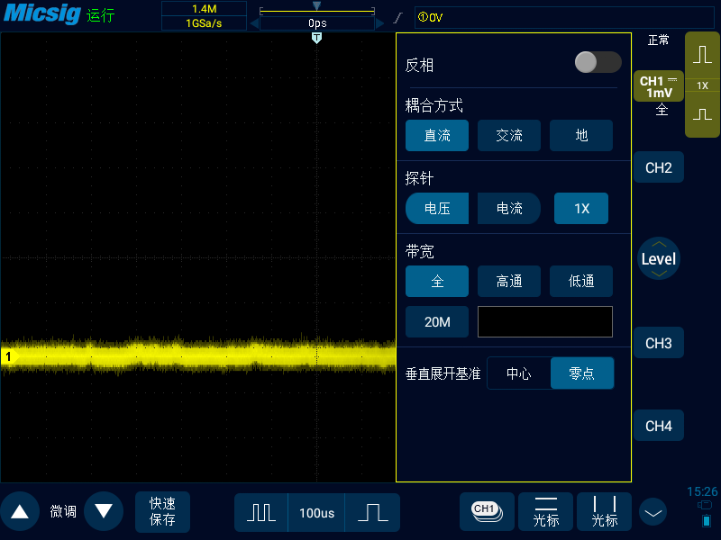Tap the circular Level adjustment control
This screenshot has height=540, width=721.
(659, 258)
